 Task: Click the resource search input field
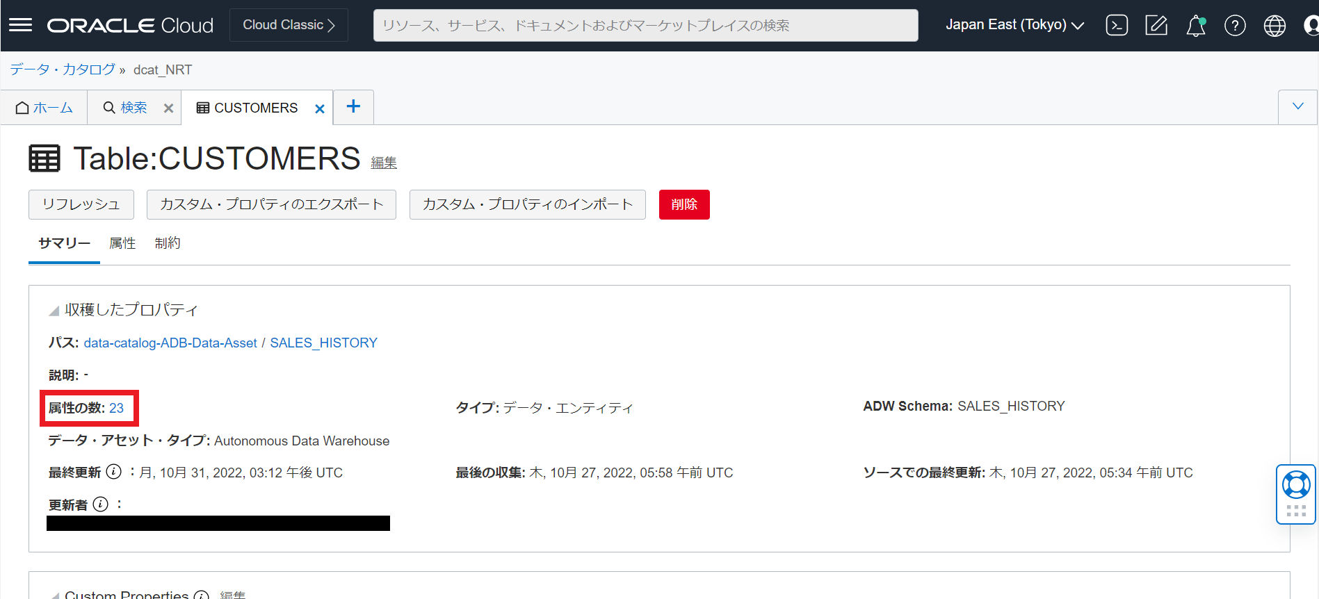[x=645, y=25]
